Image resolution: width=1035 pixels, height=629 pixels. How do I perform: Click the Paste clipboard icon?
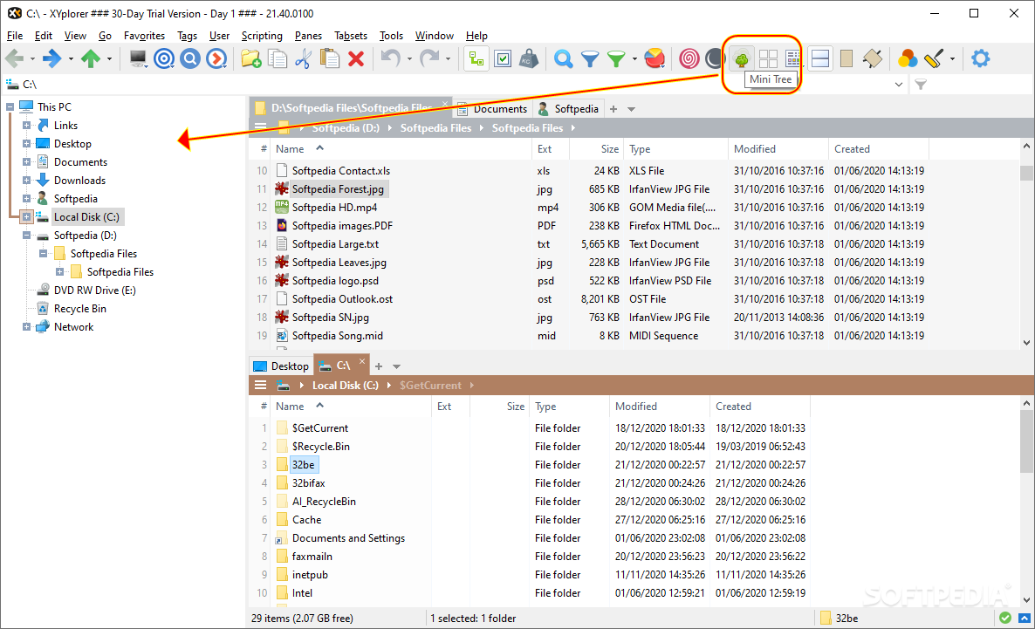coord(329,58)
